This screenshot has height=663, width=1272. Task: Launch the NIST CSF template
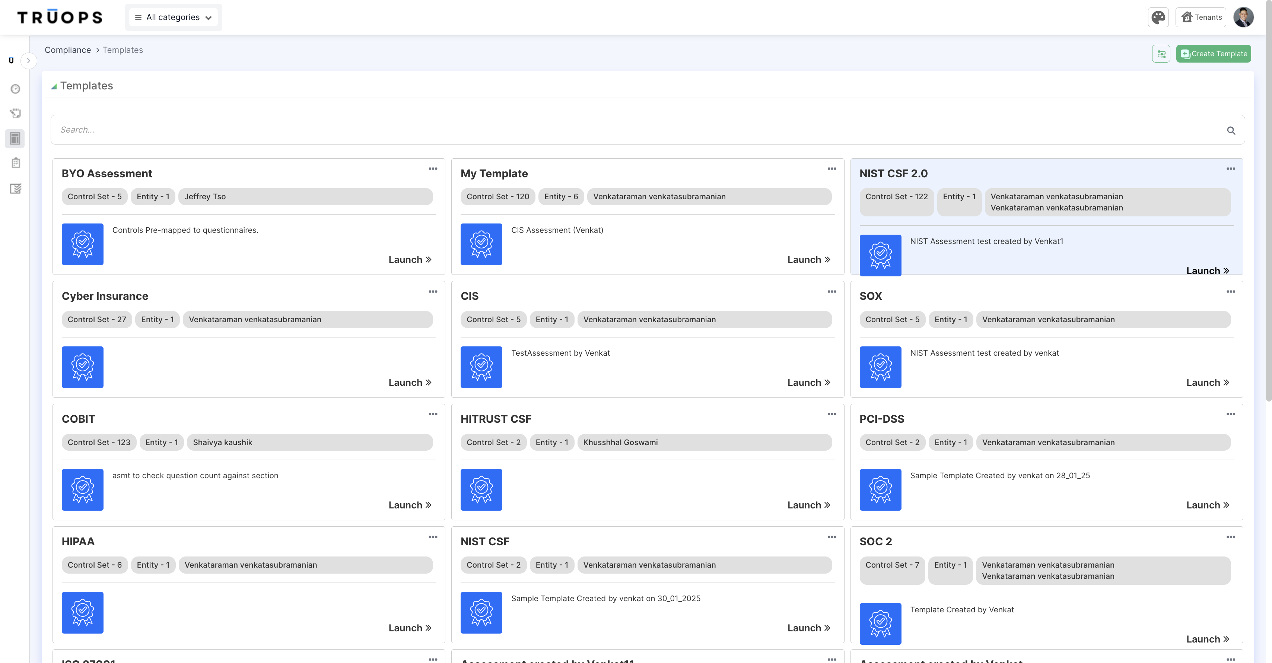(x=809, y=628)
